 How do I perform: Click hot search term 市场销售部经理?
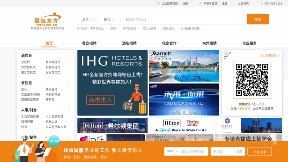click(x=190, y=29)
